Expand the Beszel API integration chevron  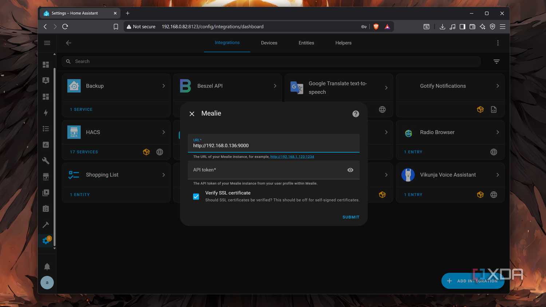[275, 86]
